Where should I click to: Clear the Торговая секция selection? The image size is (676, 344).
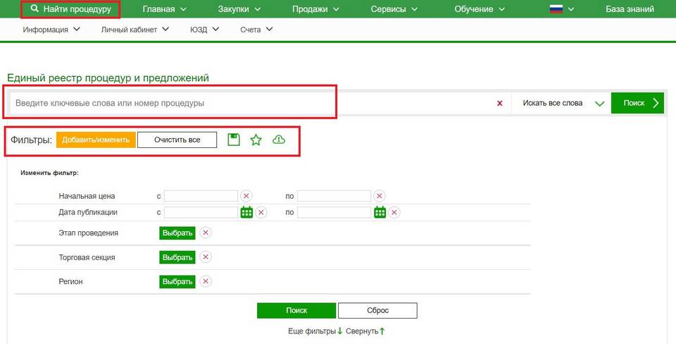206,257
